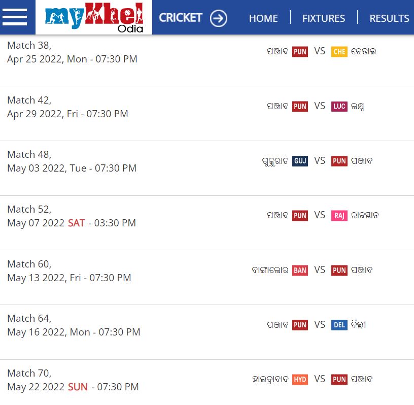This screenshot has height=405, width=414.
Task: Go to the Home tab
Action: (x=263, y=18)
